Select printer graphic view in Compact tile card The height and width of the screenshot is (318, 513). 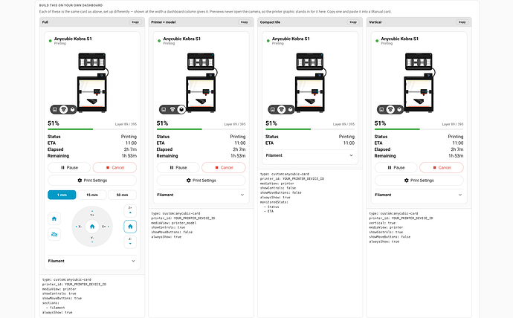[x=281, y=109]
